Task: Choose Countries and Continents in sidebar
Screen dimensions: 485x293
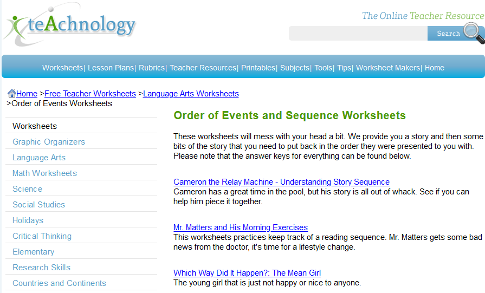Action: 60,283
